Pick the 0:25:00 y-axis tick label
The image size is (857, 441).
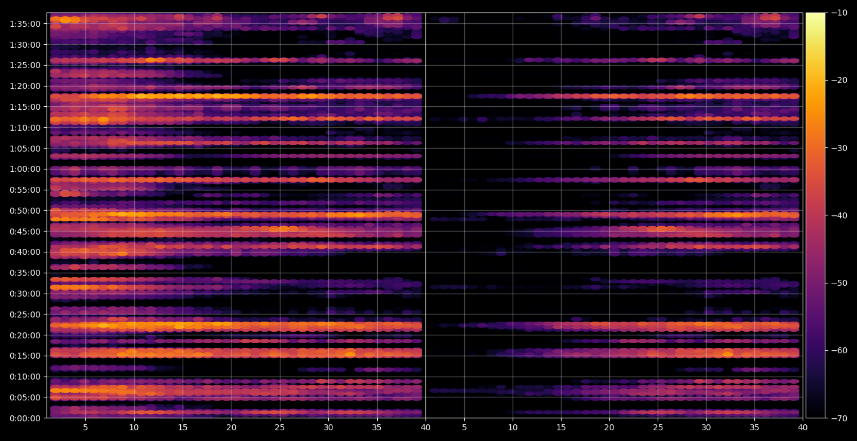pos(26,314)
